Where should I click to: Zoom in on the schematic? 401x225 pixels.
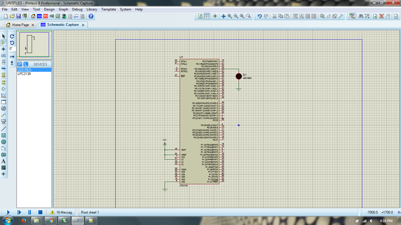tap(230, 16)
